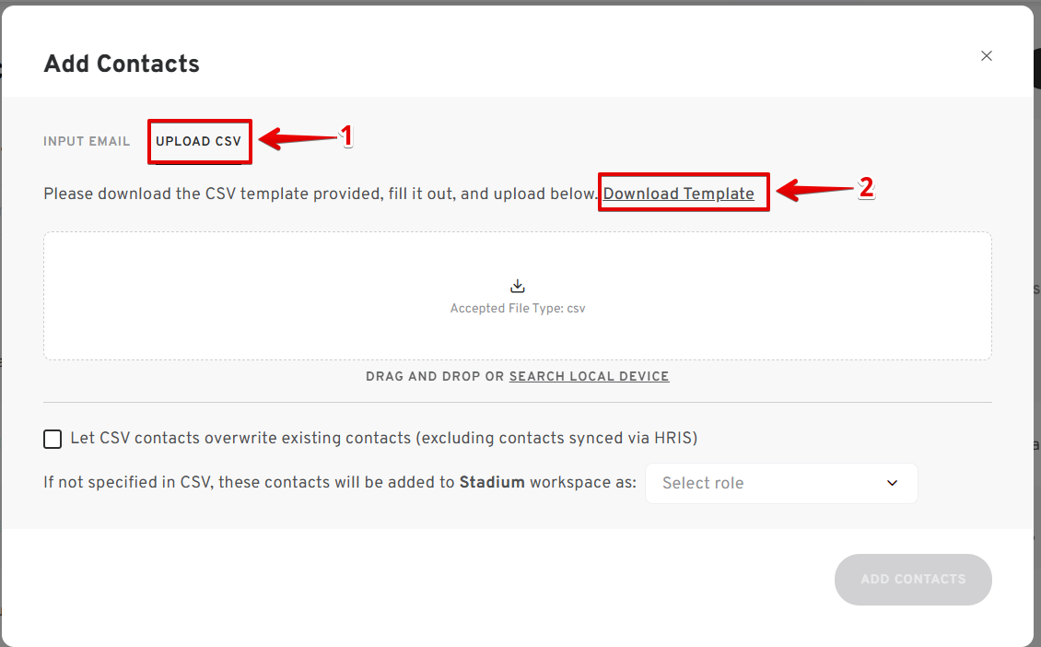
Task: Enable the CSV overwrite existing contacts checkbox
Action: pos(53,439)
